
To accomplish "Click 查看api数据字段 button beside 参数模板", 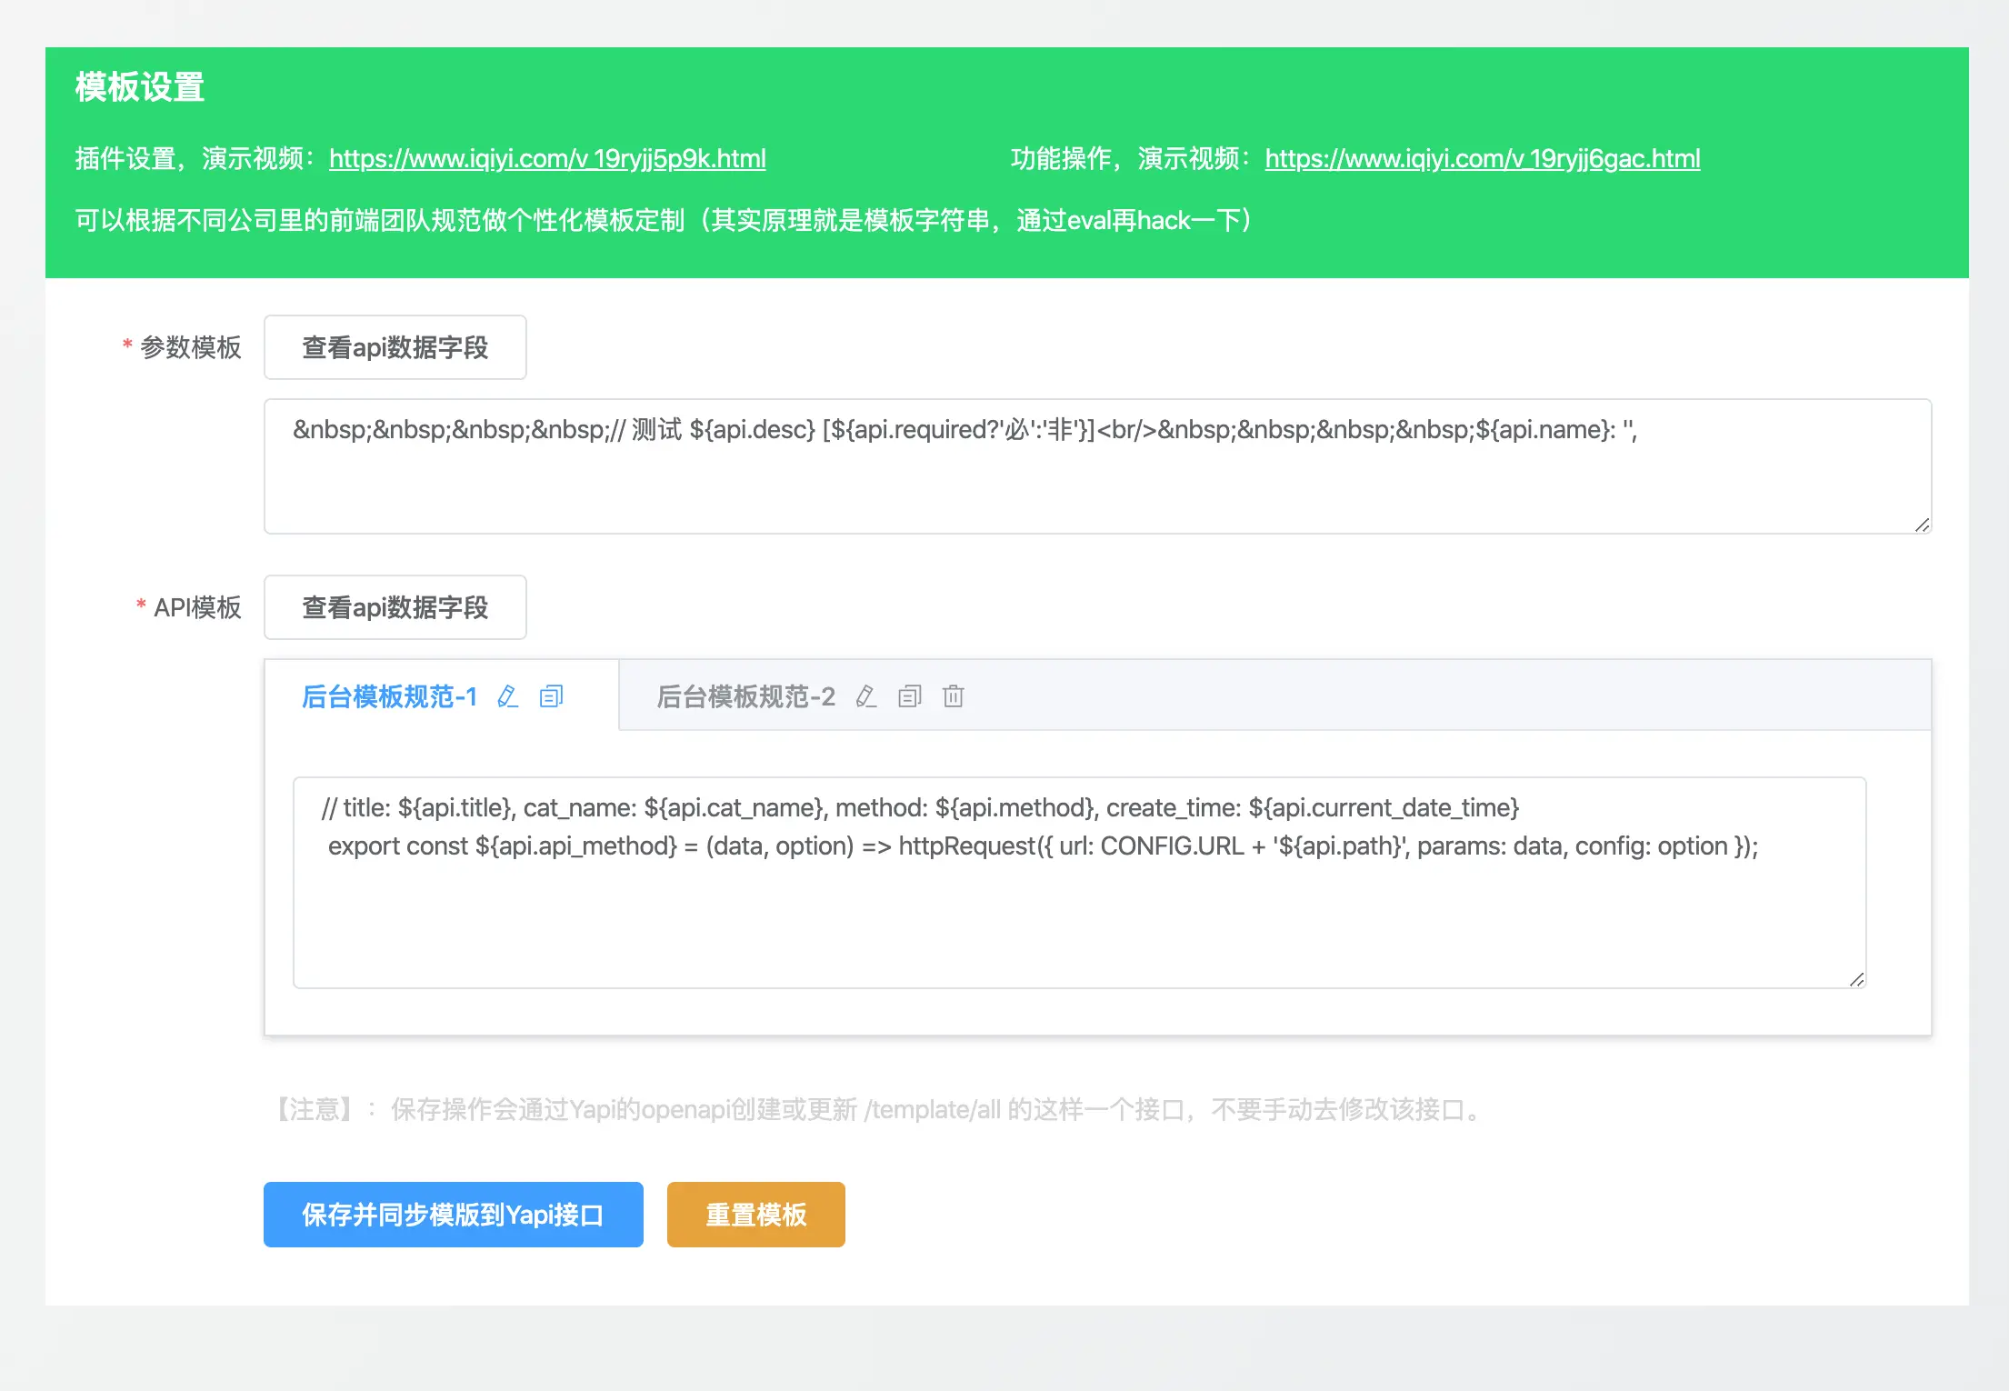I will point(395,347).
